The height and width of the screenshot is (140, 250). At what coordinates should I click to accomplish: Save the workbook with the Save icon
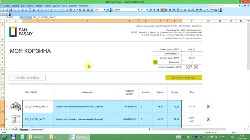pos(11,10)
